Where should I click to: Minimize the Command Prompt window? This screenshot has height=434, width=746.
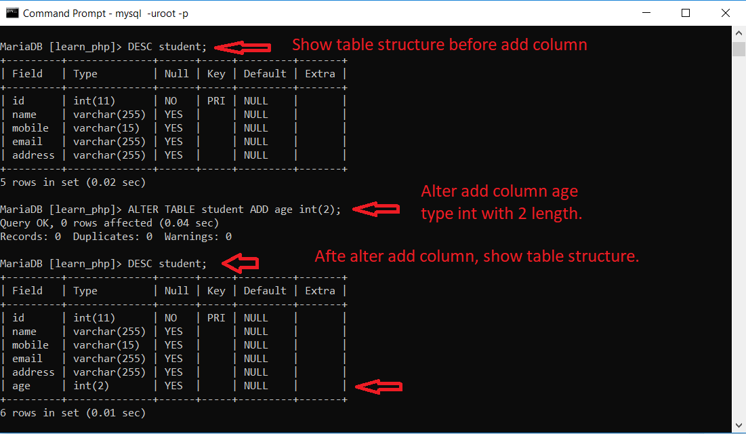pos(646,12)
